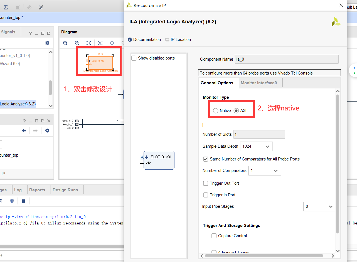Image resolution: width=357 pixels, height=262 pixels.
Task: Clear console with the trash icon
Action: (23, 201)
